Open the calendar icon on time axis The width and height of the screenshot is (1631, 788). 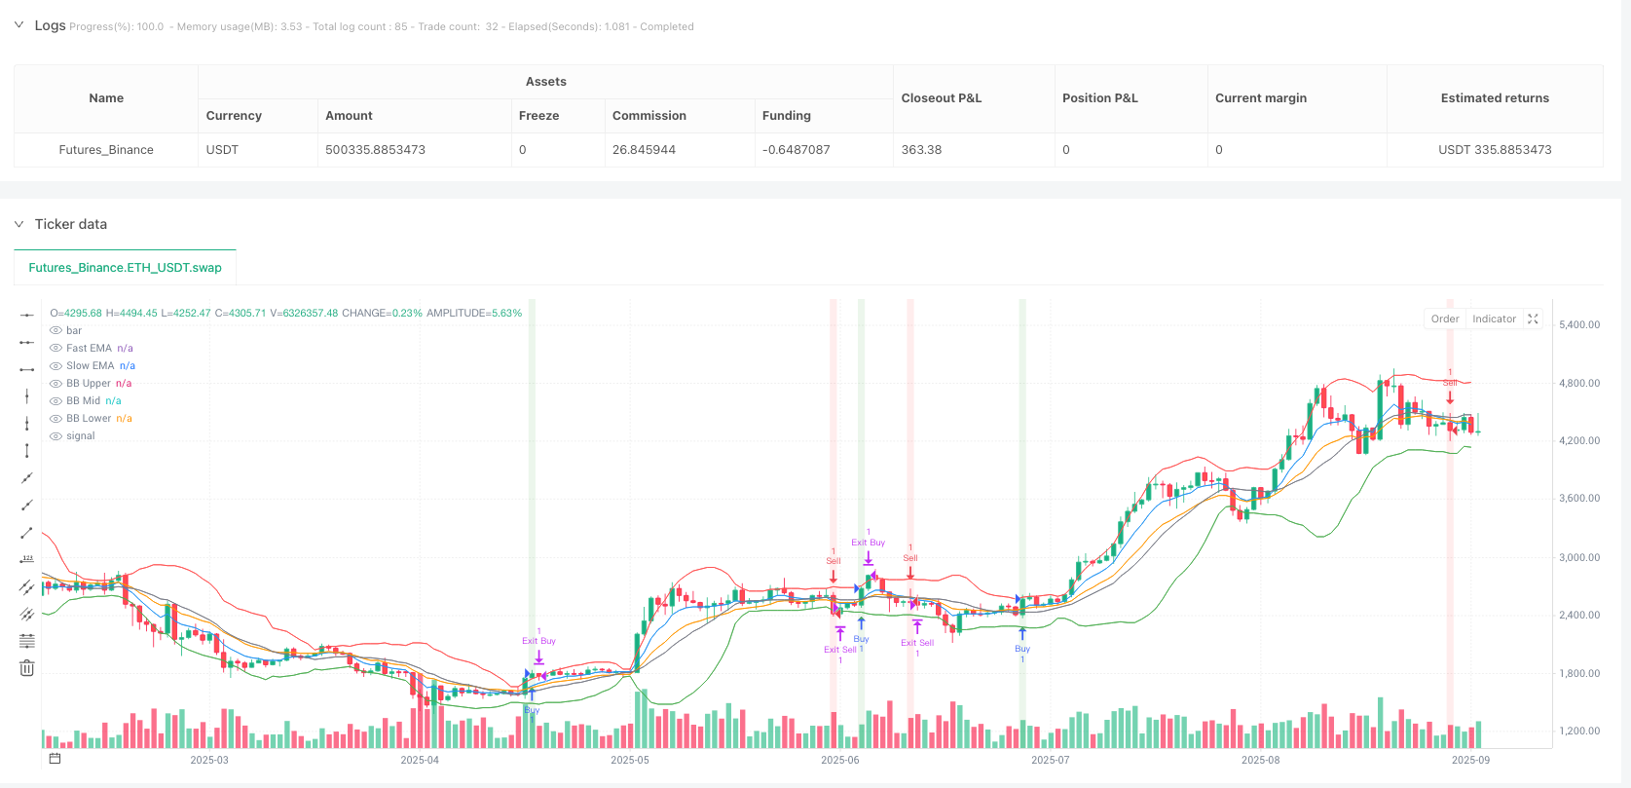[55, 759]
